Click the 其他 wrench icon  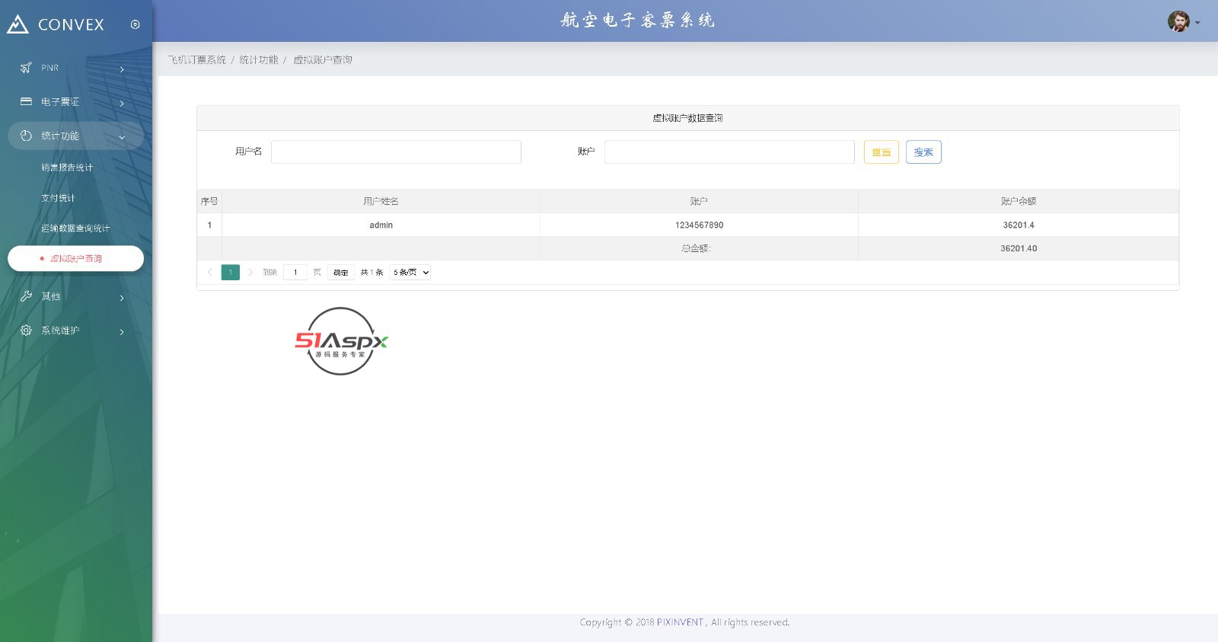point(26,296)
